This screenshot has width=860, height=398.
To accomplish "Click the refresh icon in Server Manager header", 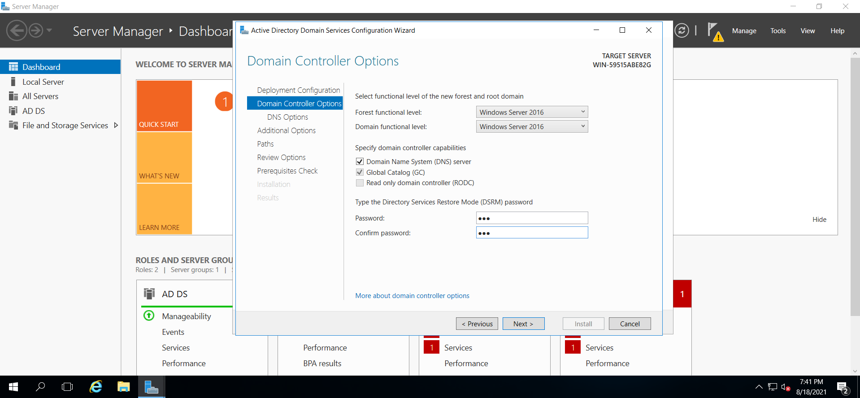I will [682, 30].
